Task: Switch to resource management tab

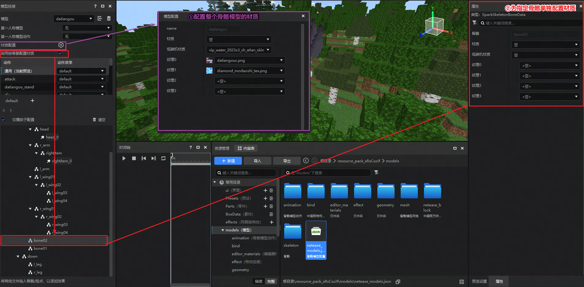Action: coord(222,149)
